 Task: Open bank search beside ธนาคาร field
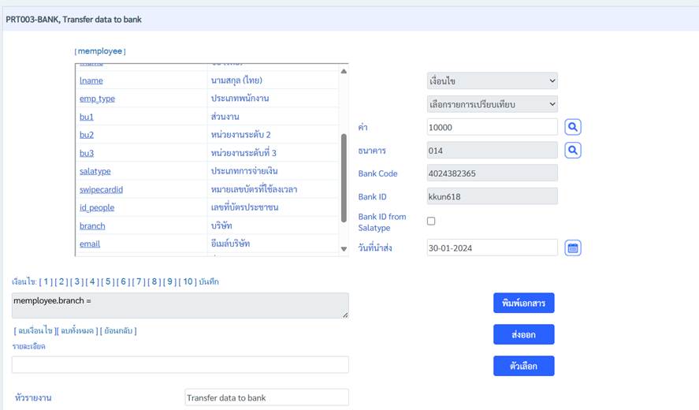coord(573,151)
